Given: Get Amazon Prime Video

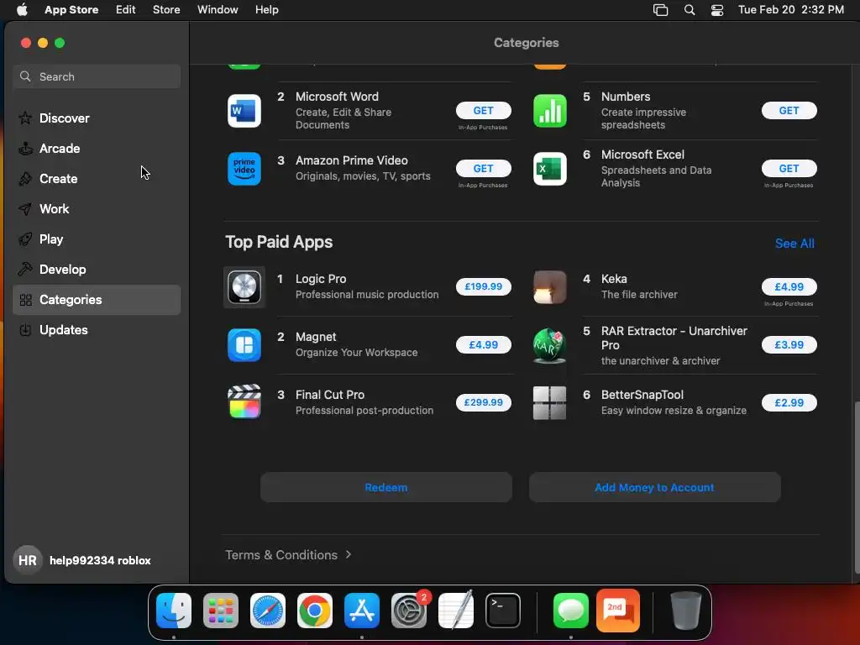Looking at the screenshot, I should pyautogui.click(x=483, y=168).
